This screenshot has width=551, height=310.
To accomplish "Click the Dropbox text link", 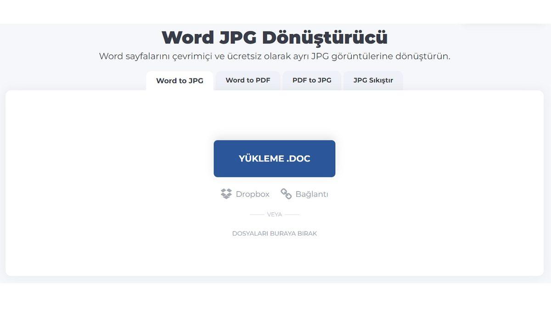I will pyautogui.click(x=253, y=194).
